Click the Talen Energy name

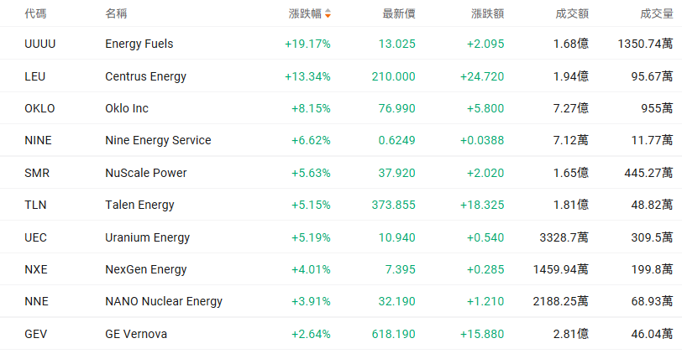tap(140, 205)
